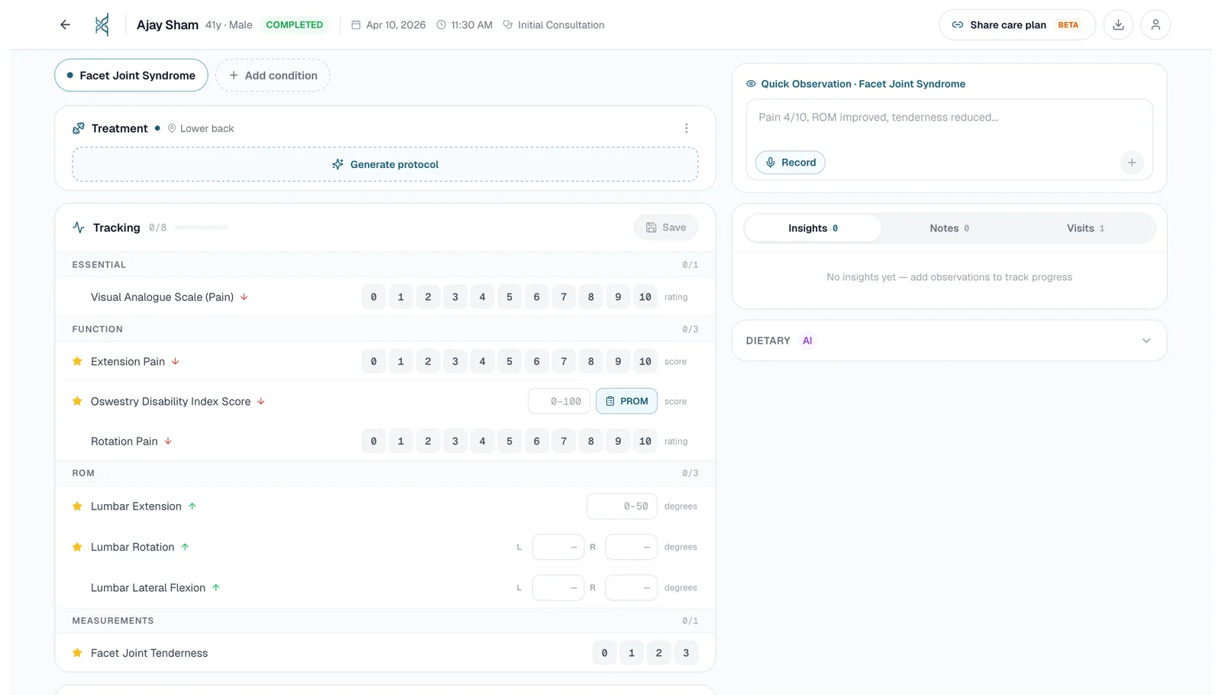Click the Add condition button
Viewport: 1222px width, 695px height.
pyautogui.click(x=273, y=76)
